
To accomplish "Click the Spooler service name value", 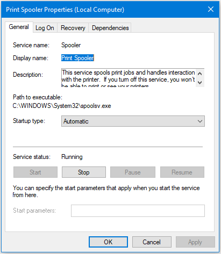I will (71, 45).
